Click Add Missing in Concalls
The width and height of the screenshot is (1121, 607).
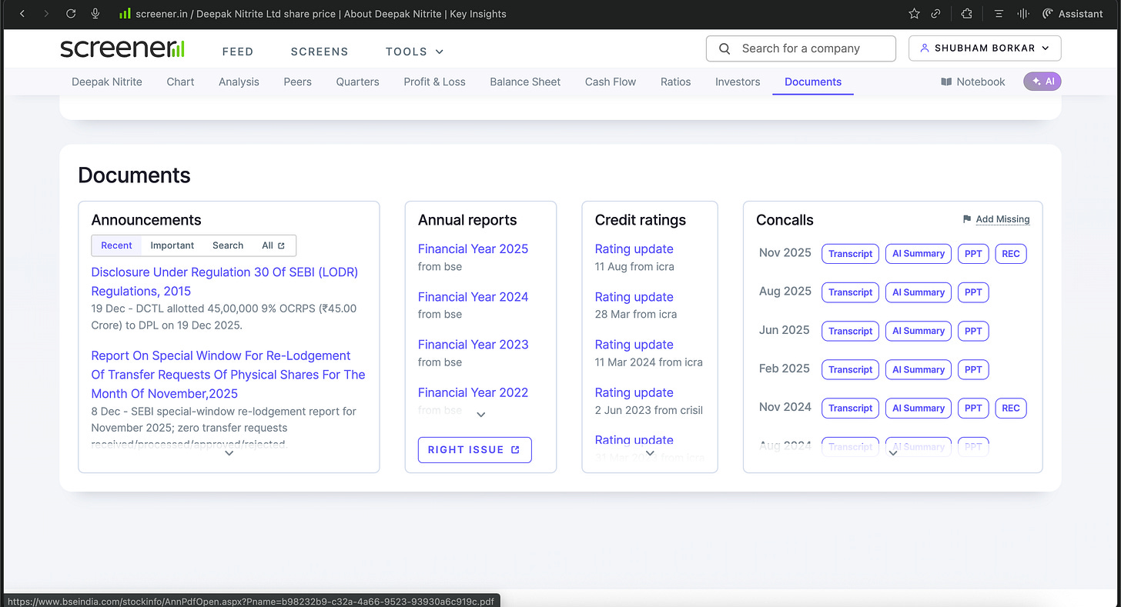[996, 219]
